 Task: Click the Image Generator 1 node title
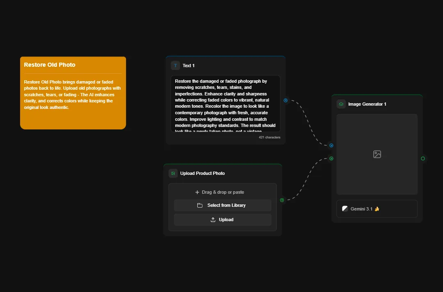[367, 104]
